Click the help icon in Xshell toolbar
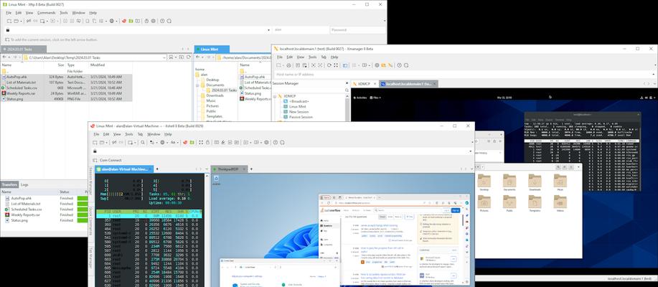This screenshot has height=287, width=658. click(x=276, y=142)
